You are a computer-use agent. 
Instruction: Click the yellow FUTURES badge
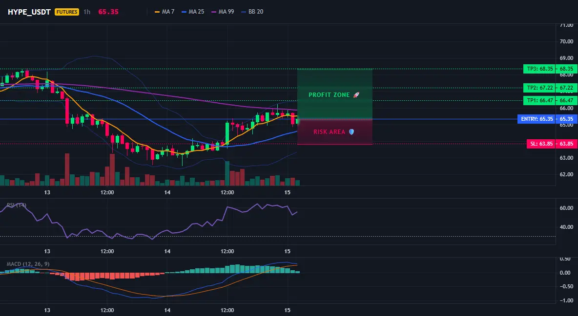pyautogui.click(x=67, y=12)
